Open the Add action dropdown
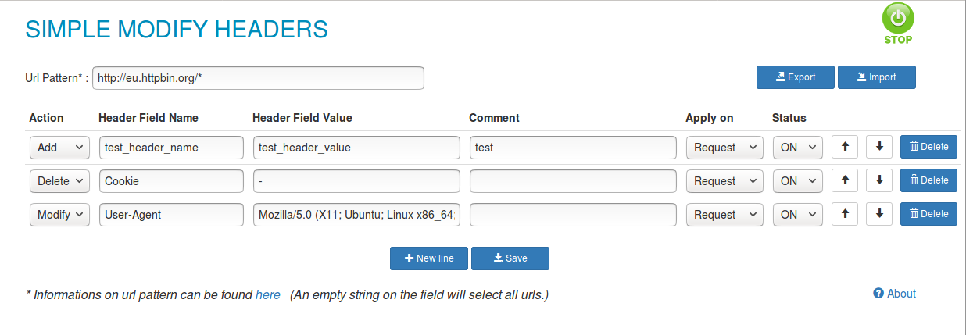The width and height of the screenshot is (966, 335). tap(60, 147)
